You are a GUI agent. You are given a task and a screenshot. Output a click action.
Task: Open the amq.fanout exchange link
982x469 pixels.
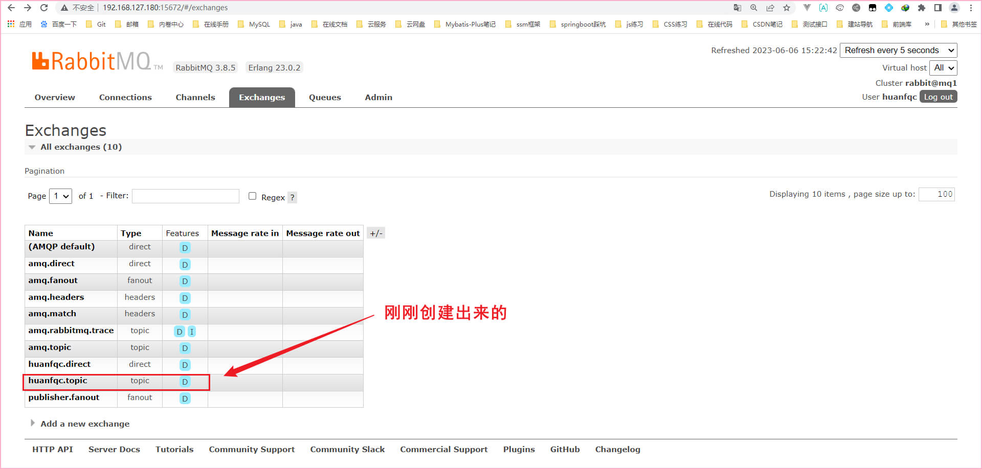point(53,280)
